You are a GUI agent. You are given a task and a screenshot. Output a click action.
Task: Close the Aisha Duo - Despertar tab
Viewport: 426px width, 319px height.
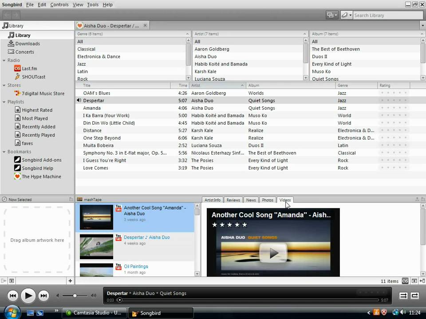coord(145,25)
